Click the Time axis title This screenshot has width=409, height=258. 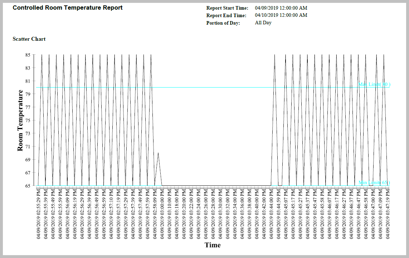click(x=213, y=245)
